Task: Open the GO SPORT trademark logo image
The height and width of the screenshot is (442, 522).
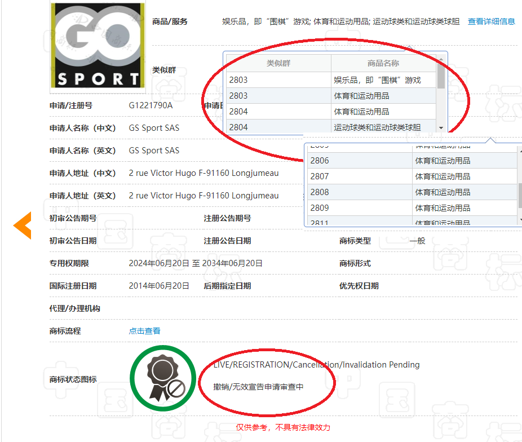Action: tap(98, 45)
